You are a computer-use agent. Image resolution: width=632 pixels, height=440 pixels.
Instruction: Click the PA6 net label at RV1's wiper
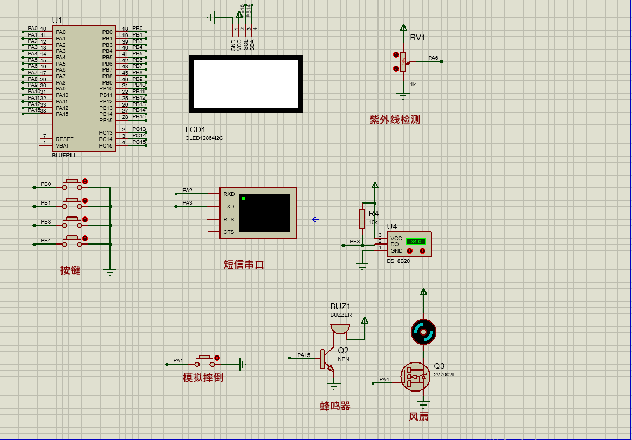coord(434,58)
